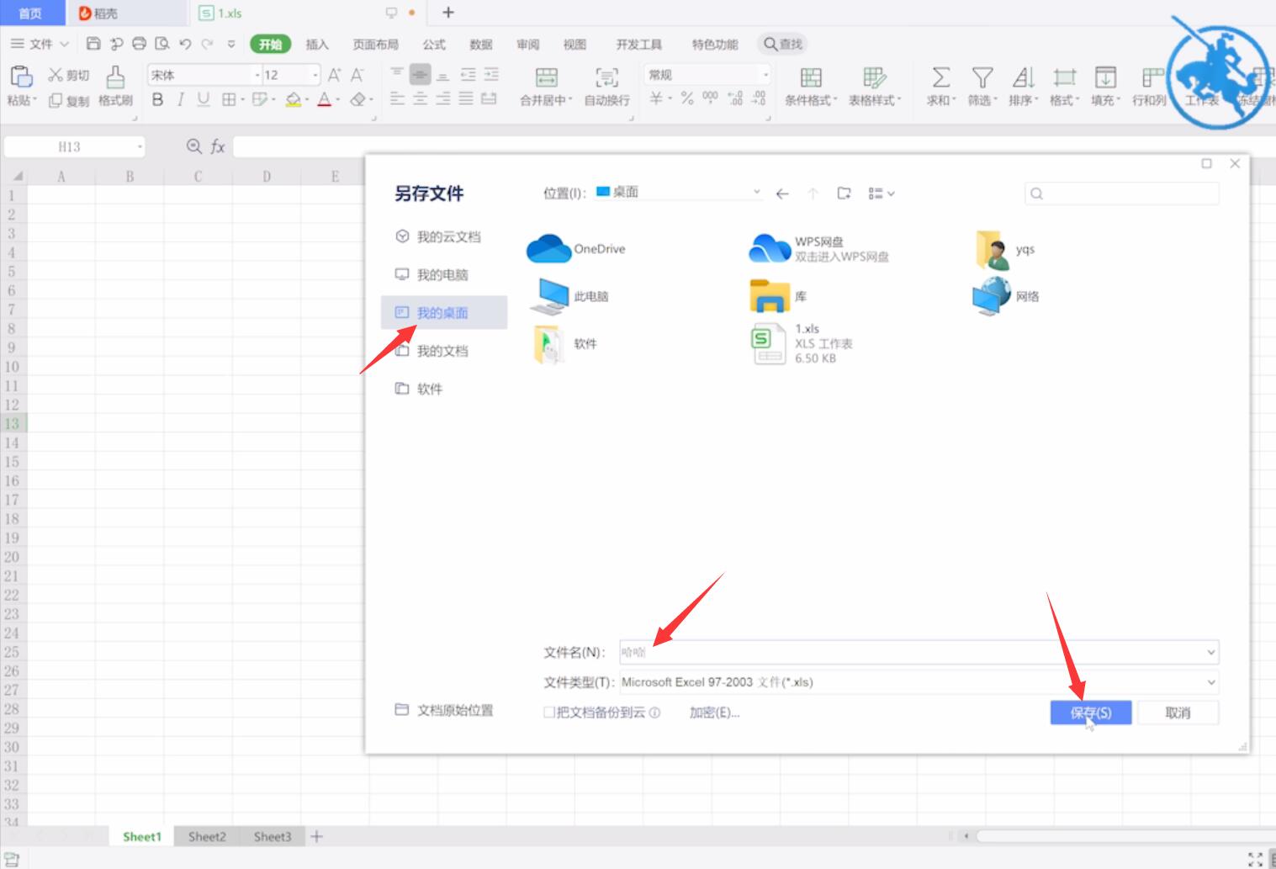Open the view mode dropdown in dialog

881,193
